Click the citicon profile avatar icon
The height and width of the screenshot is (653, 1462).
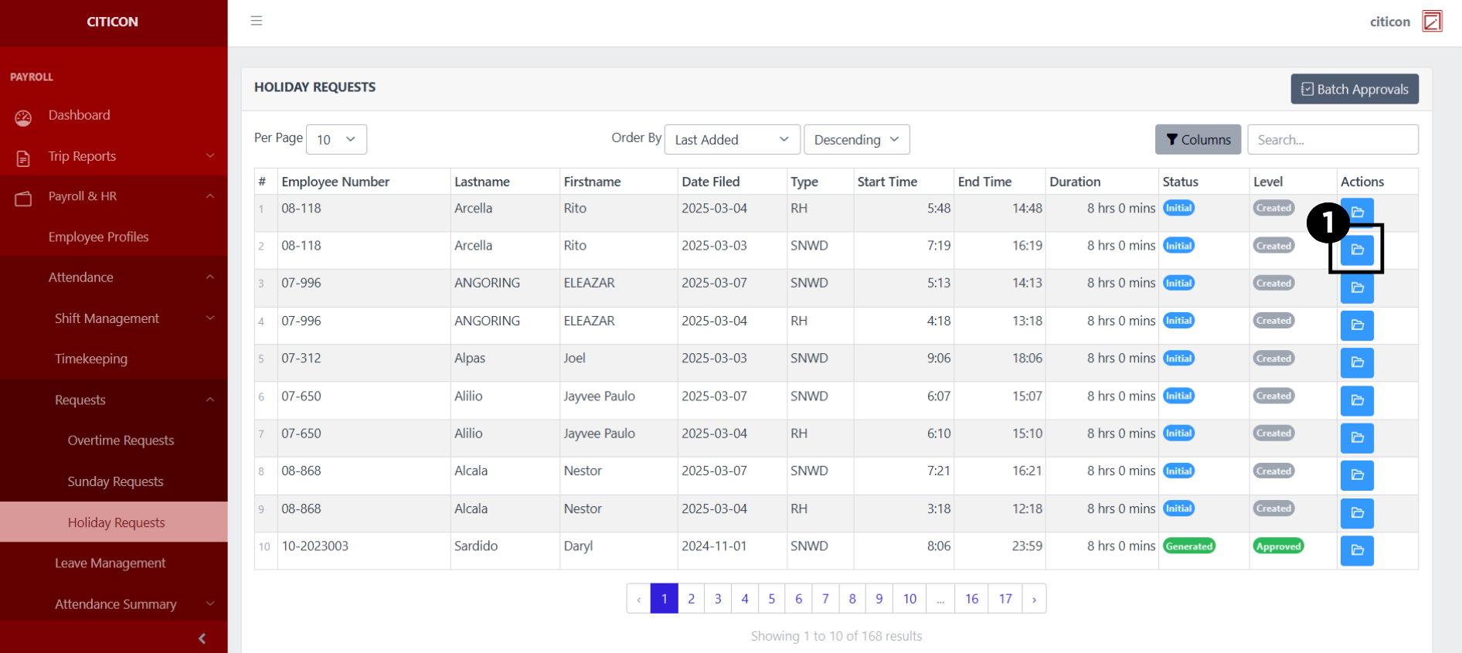tap(1432, 21)
